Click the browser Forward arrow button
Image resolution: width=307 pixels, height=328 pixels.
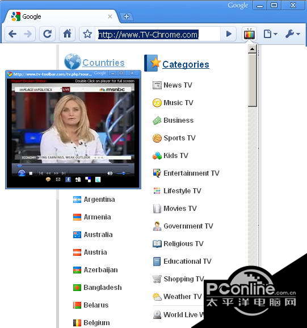(x=28, y=34)
